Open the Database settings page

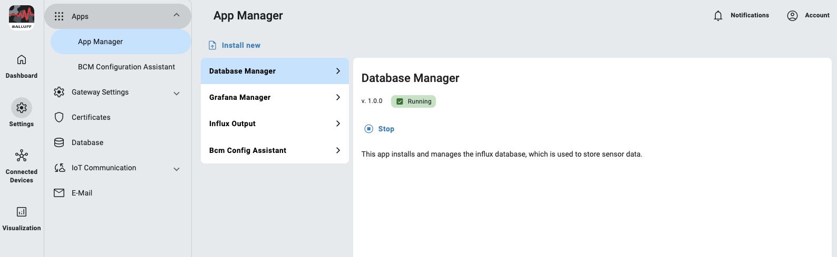coord(87,142)
